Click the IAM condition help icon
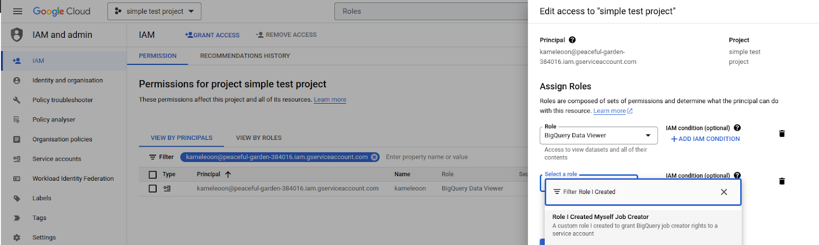Screen dimensions: 819x245 point(737,128)
